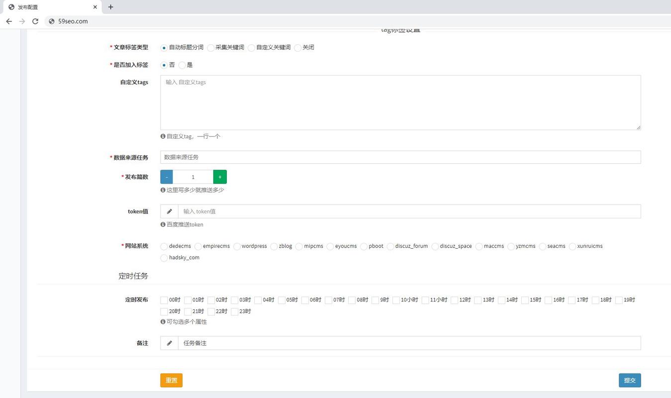671x398 pixels.
Task: Click info icon beside 百度推送token hint
Action: click(162, 224)
